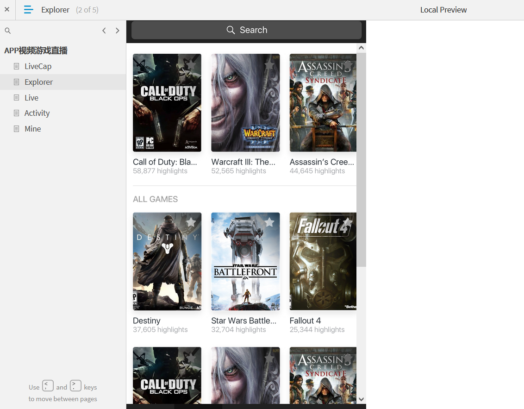Click the vertical scrollbar thumb
The image size is (524, 409).
click(x=361, y=159)
